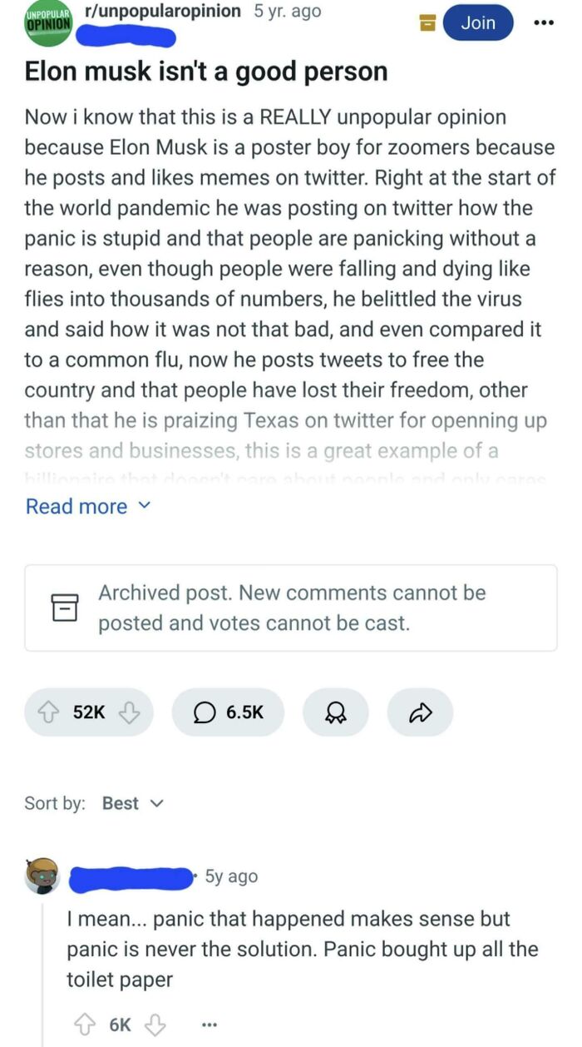Click the archived post box icon
The image size is (582, 1047).
pos(67,608)
